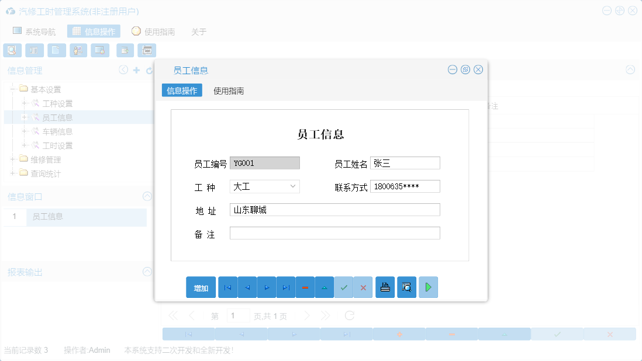
Task: Jump to the first record with navigation icon
Action: (x=227, y=287)
